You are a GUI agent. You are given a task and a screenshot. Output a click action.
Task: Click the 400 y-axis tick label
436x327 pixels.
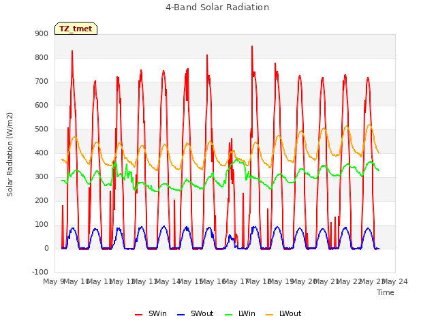tap(42, 153)
